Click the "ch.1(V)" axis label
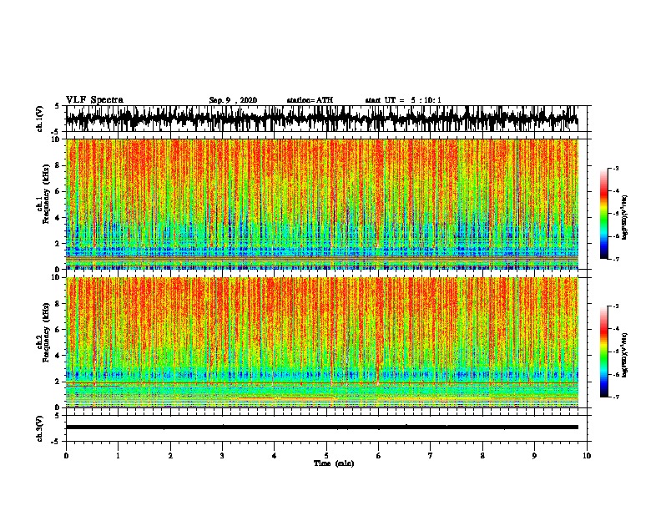Image resolution: width=661 pixels, height=511 pixels. point(40,119)
